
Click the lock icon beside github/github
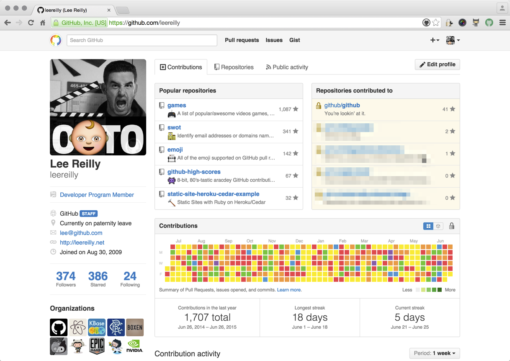coord(319,106)
